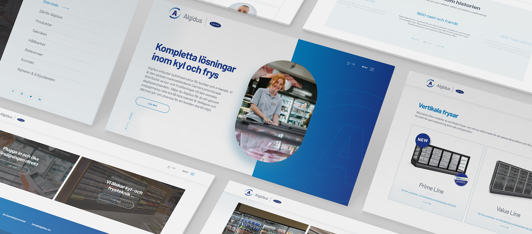Click Algidus logo on bottom center page
This screenshot has width=532, height=234.
[x=256, y=194]
